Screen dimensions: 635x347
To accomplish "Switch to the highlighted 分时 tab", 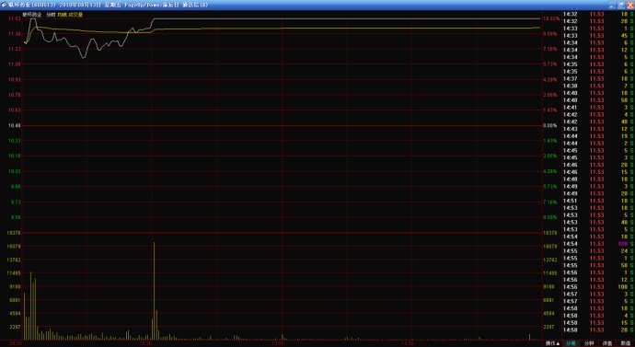I will pos(571,343).
